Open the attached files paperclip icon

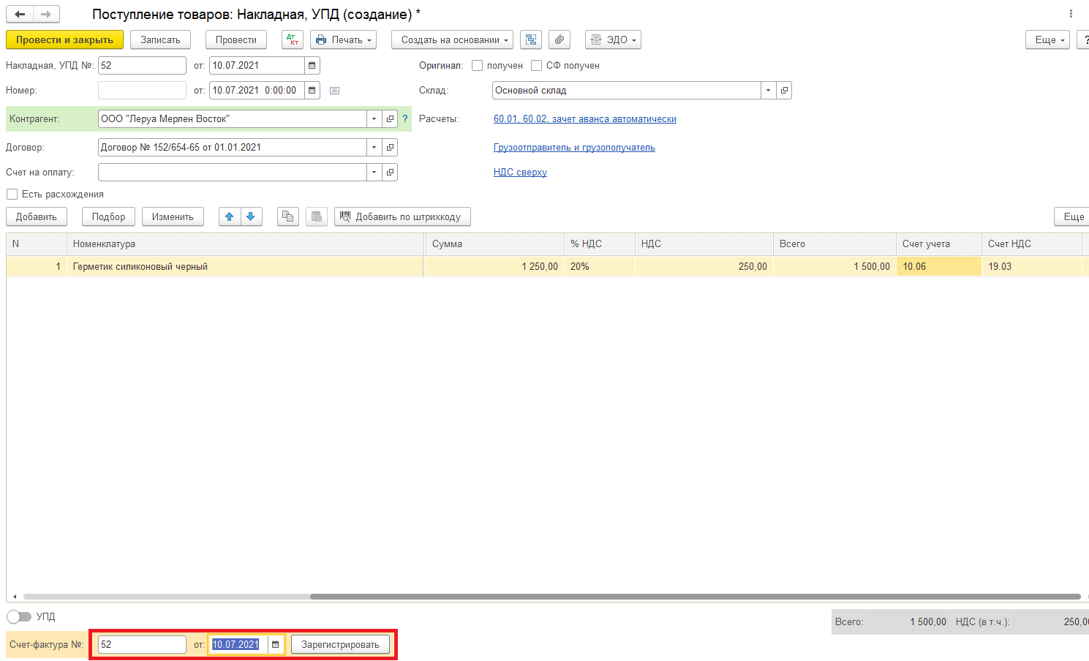559,40
